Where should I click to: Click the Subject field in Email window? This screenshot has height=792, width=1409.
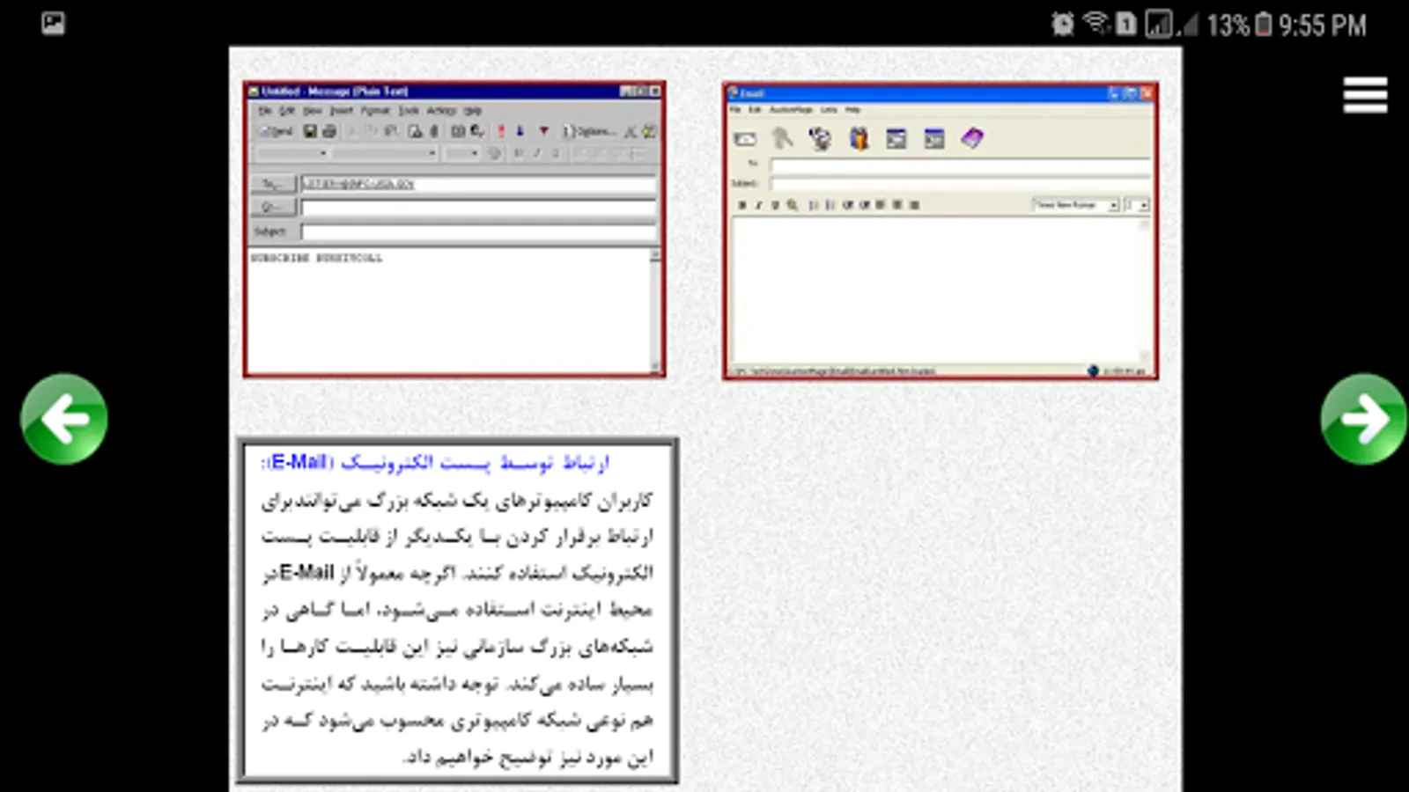[960, 183]
